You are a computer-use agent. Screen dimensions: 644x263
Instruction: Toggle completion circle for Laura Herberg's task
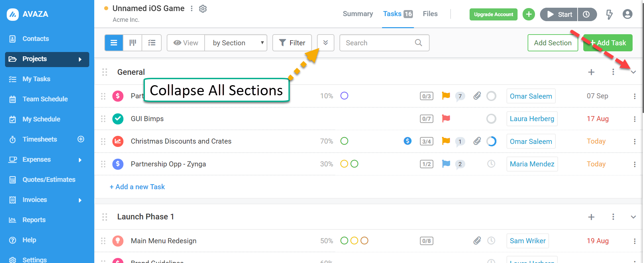pyautogui.click(x=491, y=119)
